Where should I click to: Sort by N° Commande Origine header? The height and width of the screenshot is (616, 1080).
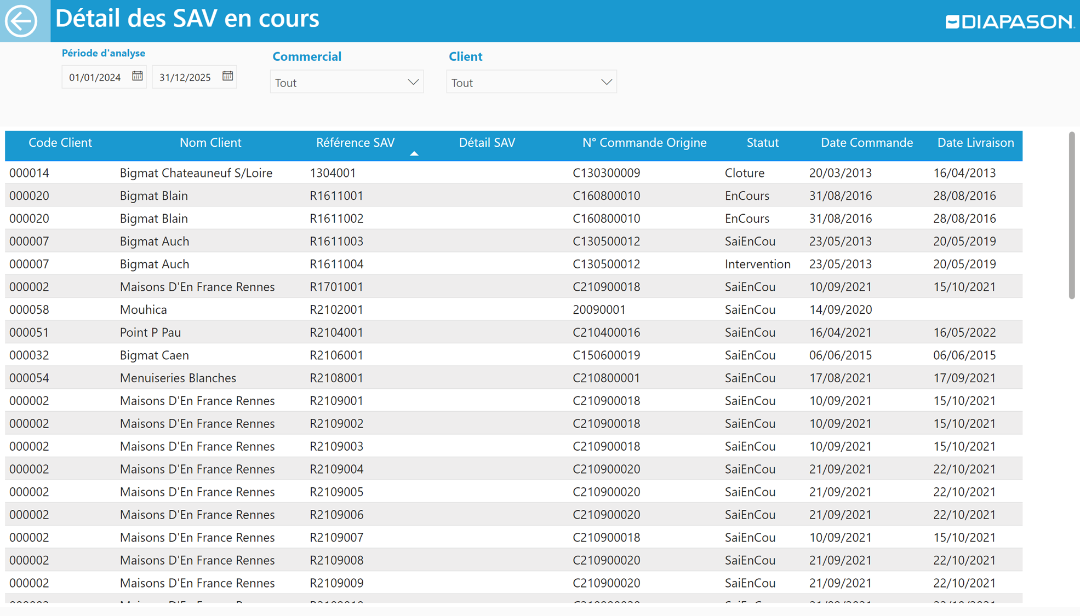[x=644, y=143]
